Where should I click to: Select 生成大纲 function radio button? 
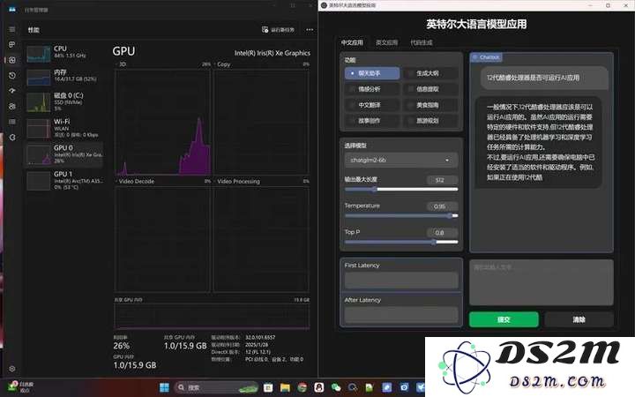pyautogui.click(x=430, y=73)
